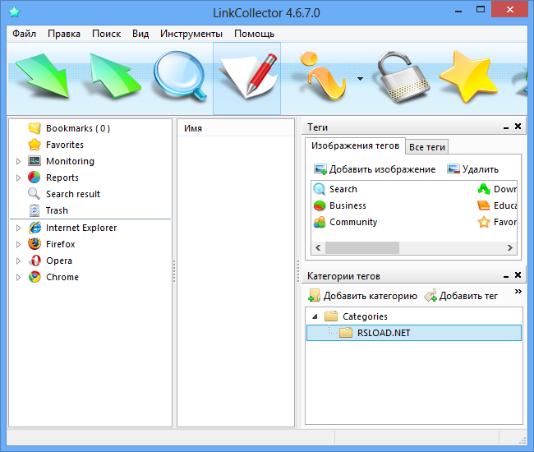This screenshot has width=534, height=452.
Task: Expand the Chrome node
Action: pos(18,277)
